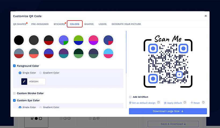Pick the solid black color preset
This screenshot has width=220, height=128.
pos(19,40)
